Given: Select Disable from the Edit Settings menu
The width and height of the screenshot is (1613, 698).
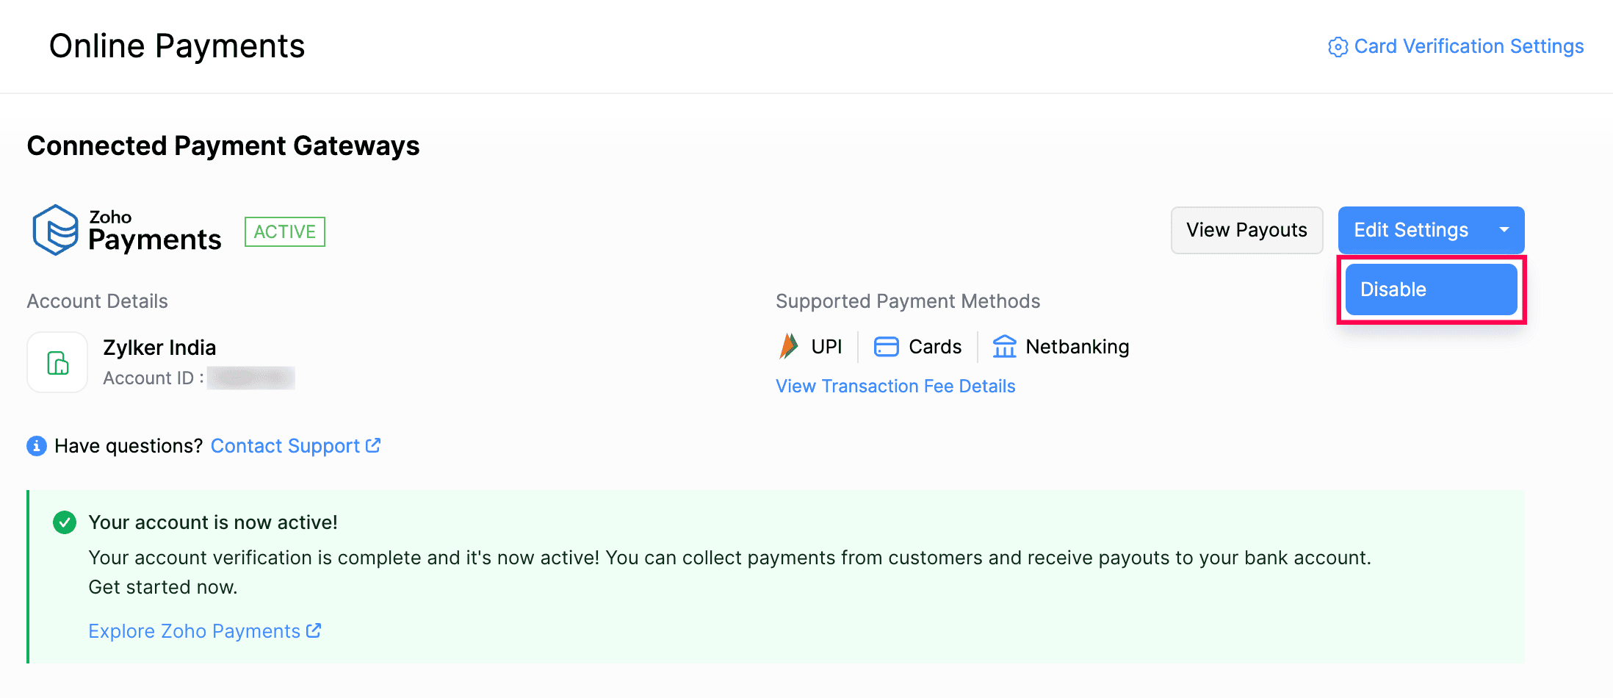Looking at the screenshot, I should (1430, 289).
